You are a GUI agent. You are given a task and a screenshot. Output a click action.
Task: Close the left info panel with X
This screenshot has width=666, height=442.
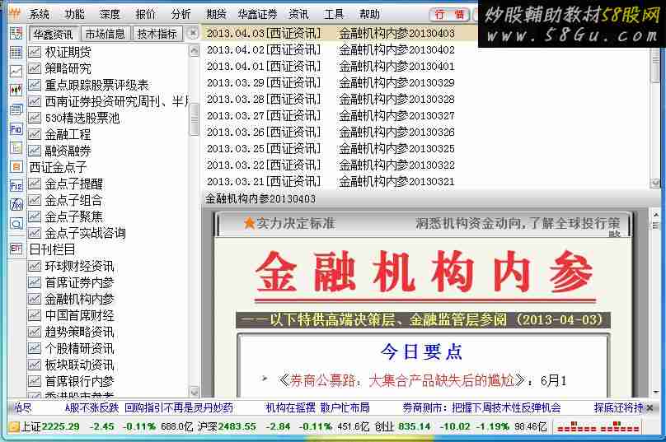[193, 33]
